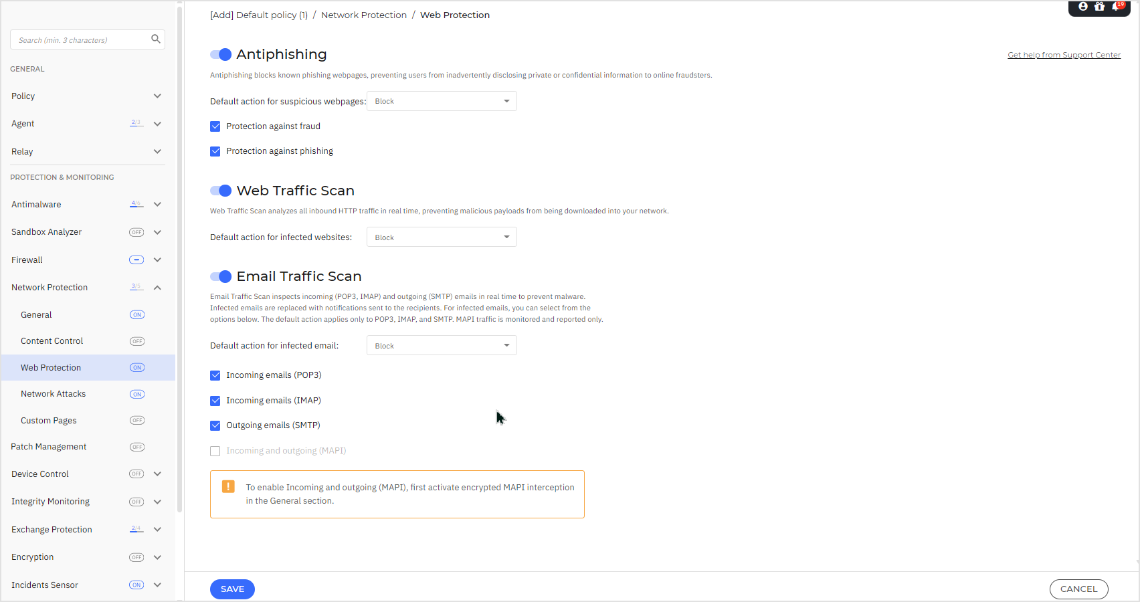Open the Content Control settings page

pyautogui.click(x=52, y=340)
